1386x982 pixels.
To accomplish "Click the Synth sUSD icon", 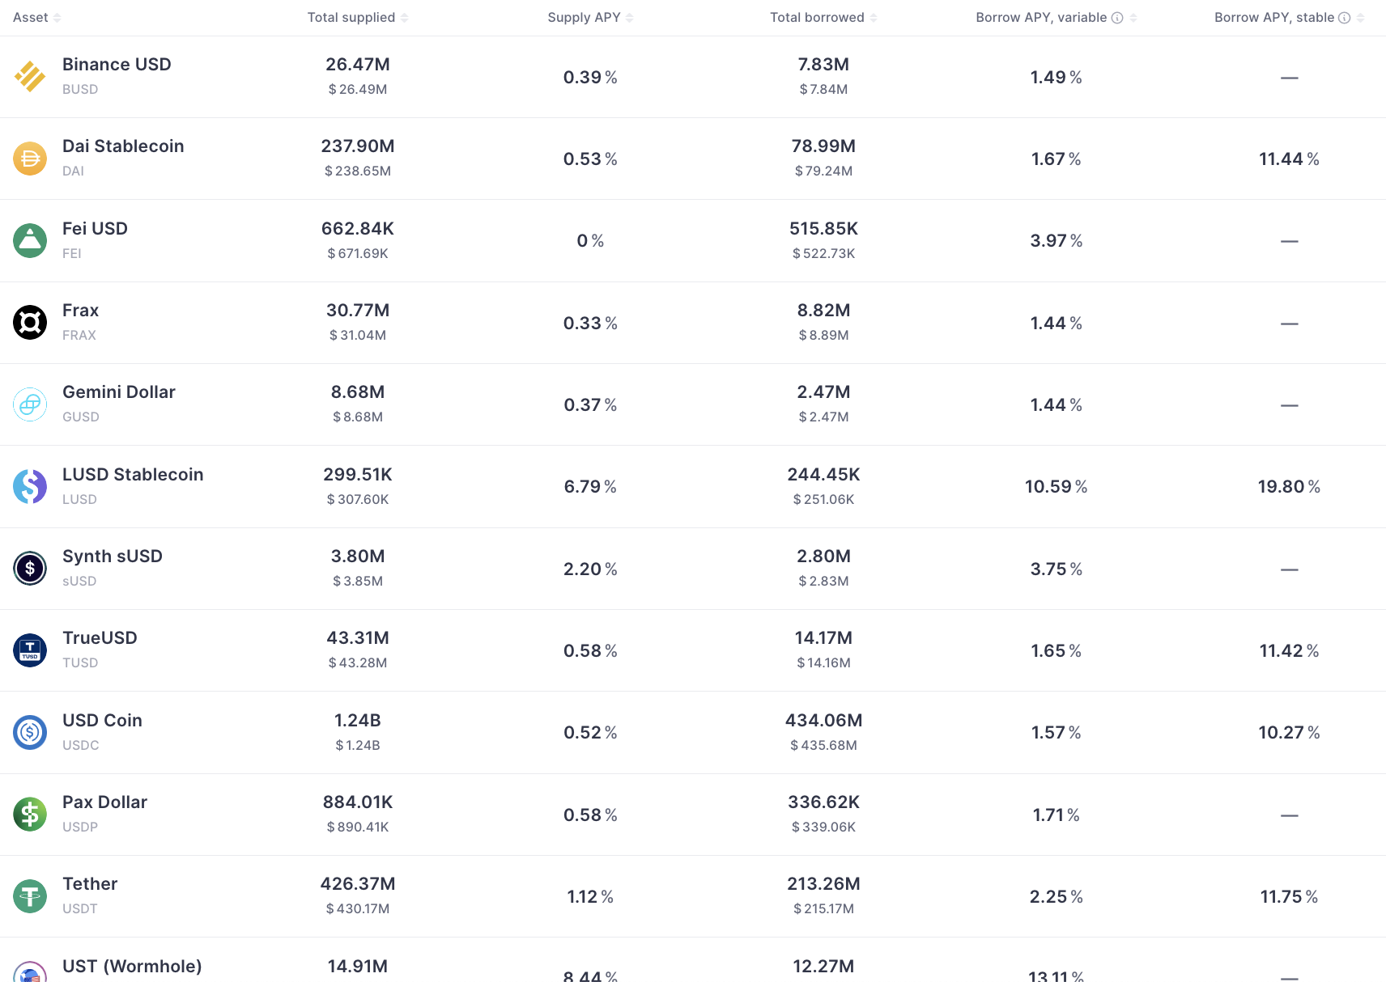I will coord(30,569).
